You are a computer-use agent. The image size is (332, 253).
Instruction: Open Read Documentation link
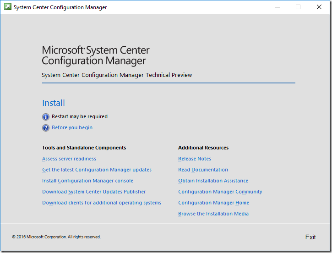click(203, 170)
